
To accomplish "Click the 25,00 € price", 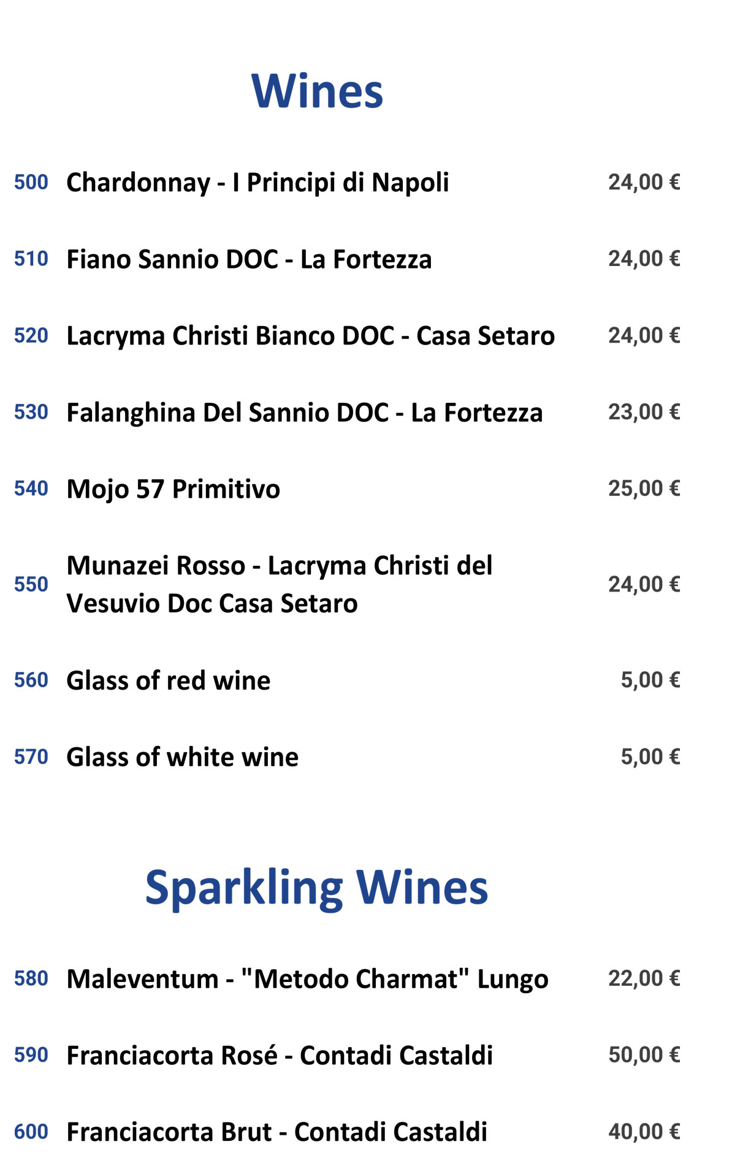I will (644, 489).
